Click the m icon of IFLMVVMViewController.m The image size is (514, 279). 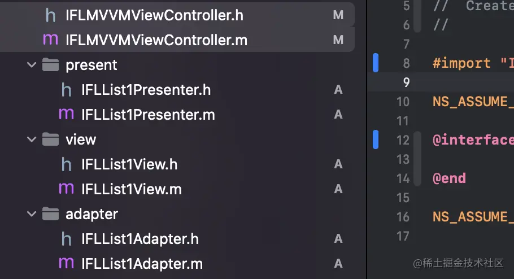[x=51, y=40]
